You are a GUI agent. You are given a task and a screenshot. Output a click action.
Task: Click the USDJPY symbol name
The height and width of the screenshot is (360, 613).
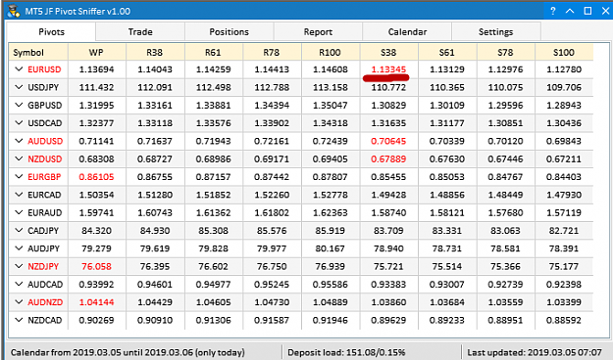coord(43,87)
